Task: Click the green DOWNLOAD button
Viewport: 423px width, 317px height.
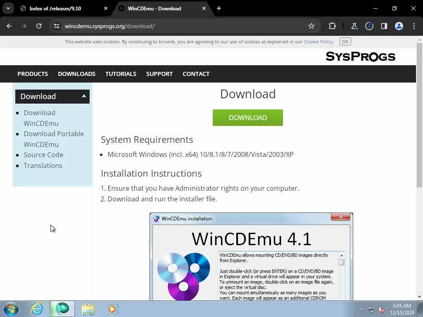Action: click(x=248, y=118)
